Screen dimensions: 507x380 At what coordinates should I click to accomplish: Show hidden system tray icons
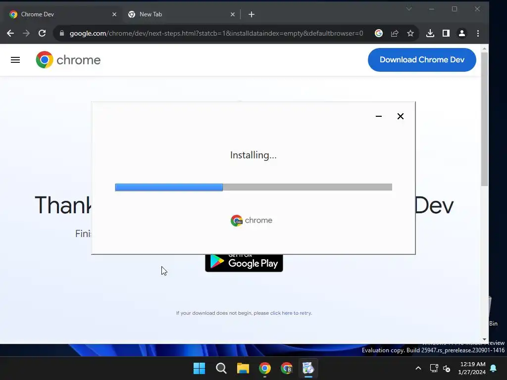click(x=418, y=368)
